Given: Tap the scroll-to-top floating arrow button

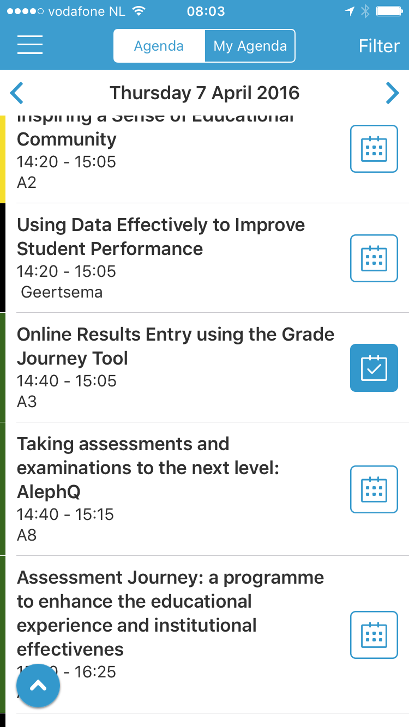Looking at the screenshot, I should point(38,686).
